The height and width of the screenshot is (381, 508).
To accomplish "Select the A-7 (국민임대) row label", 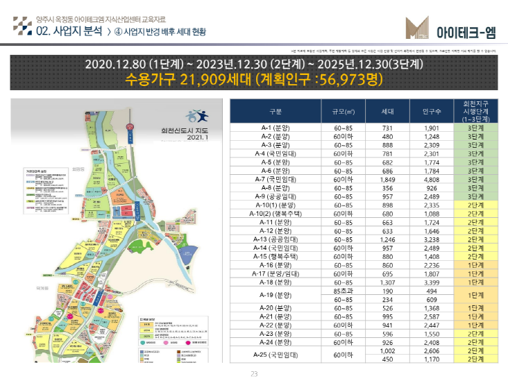I will (x=276, y=179).
